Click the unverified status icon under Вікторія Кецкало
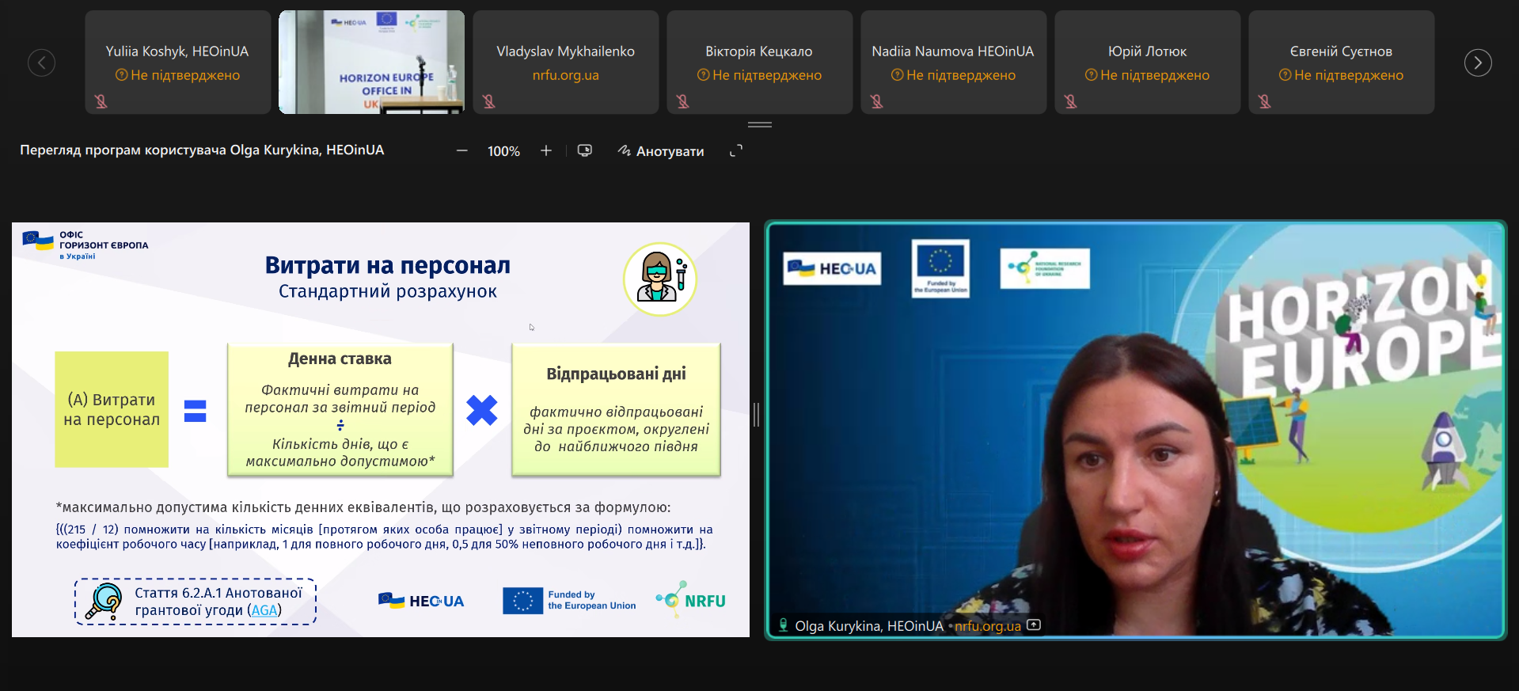The image size is (1519, 691). [703, 75]
